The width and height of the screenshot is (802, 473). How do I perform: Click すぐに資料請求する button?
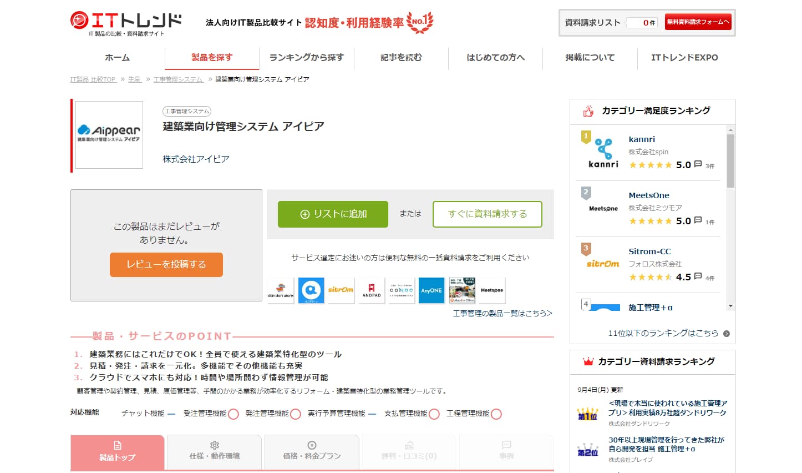[488, 214]
